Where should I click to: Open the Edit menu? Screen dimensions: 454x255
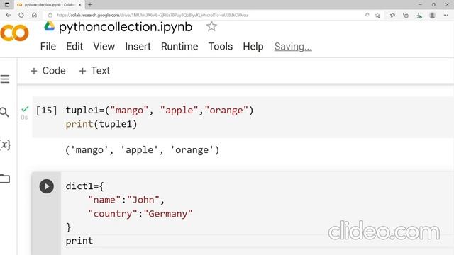click(74, 47)
